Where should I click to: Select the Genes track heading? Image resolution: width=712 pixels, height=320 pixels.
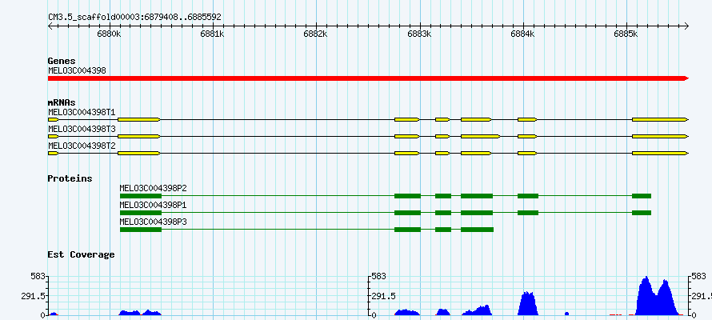[x=62, y=61]
